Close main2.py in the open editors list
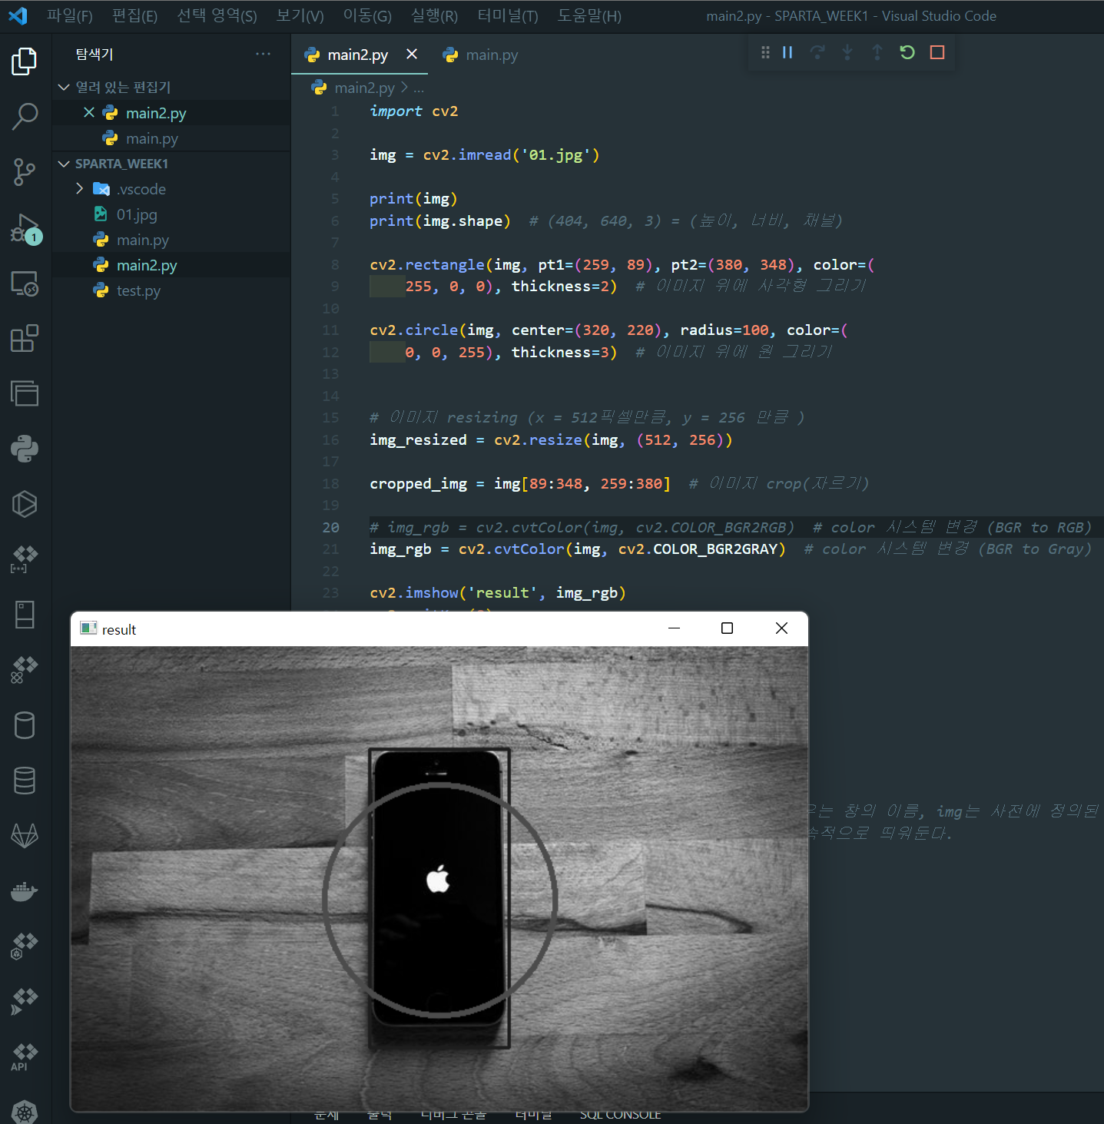The width and height of the screenshot is (1104, 1124). [89, 113]
